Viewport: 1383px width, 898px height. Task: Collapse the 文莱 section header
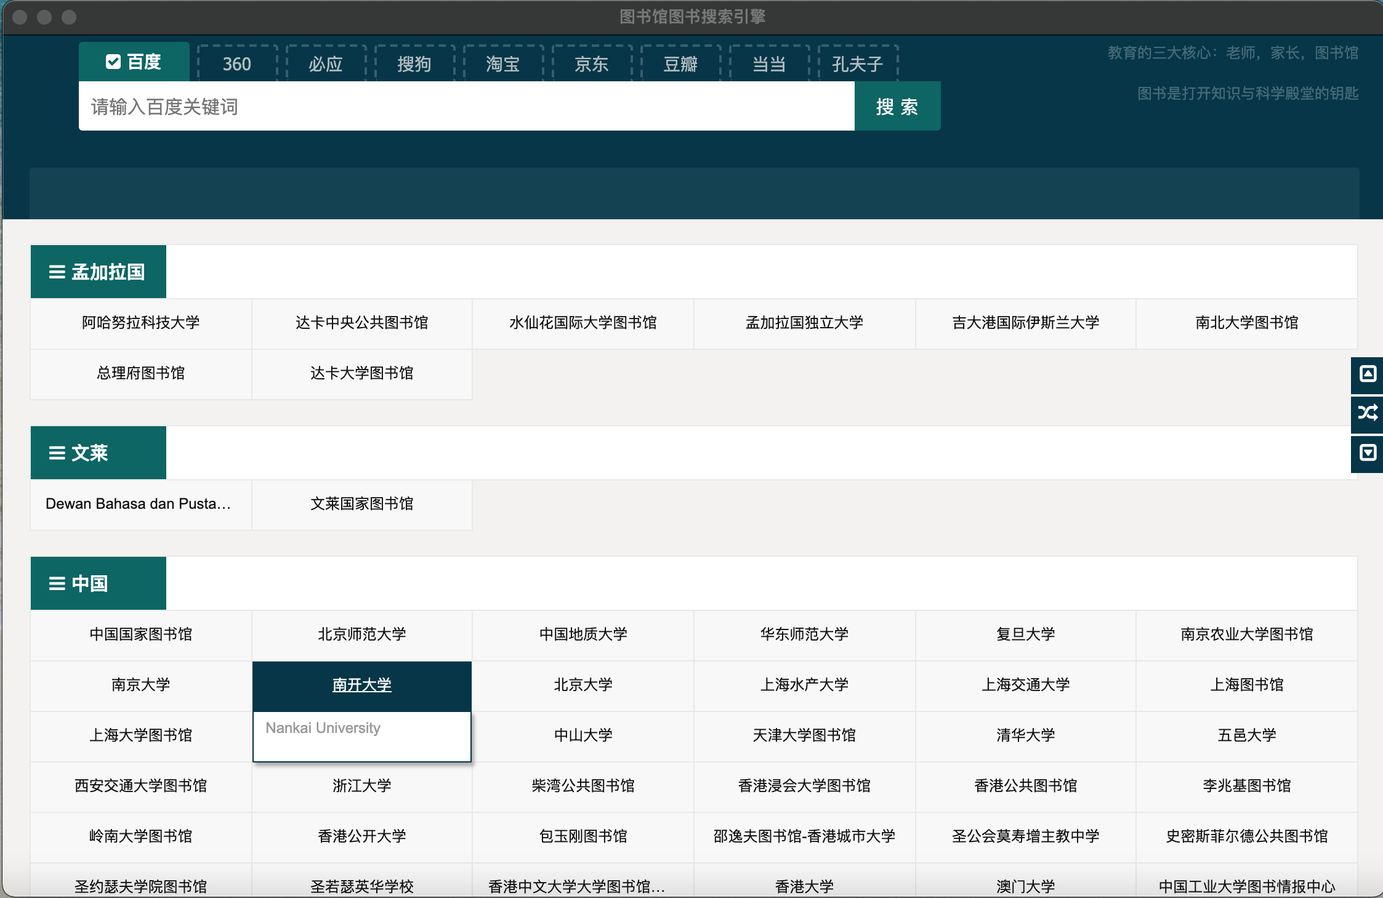click(x=89, y=453)
